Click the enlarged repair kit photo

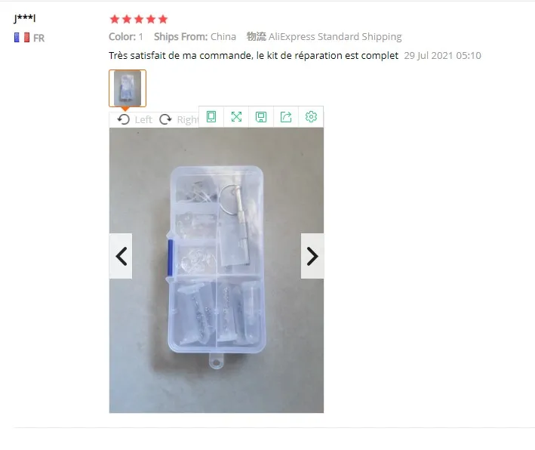click(217, 270)
